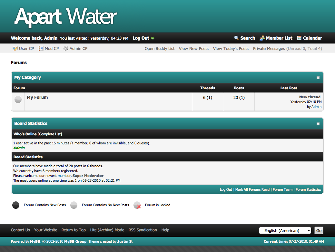Click the Threads count 6 (1)
This screenshot has height=252, width=335.
(207, 98)
